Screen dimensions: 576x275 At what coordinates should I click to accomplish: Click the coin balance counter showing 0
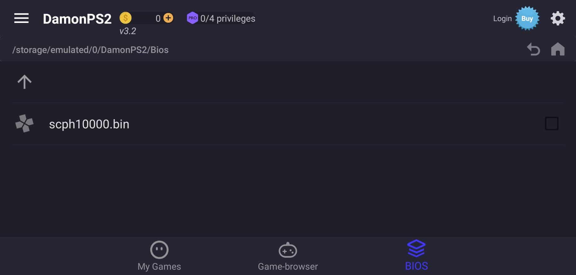click(x=158, y=18)
